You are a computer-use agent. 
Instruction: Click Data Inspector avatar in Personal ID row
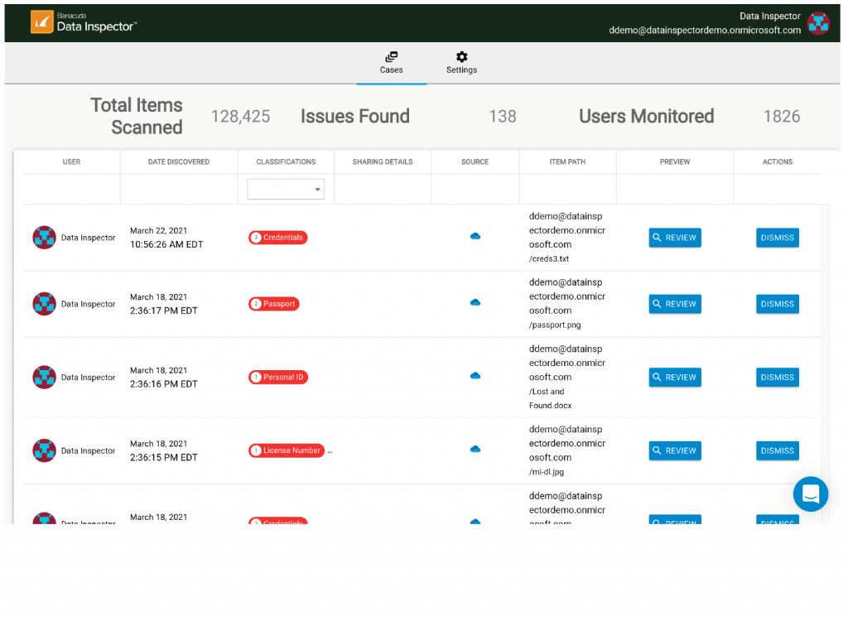44,378
